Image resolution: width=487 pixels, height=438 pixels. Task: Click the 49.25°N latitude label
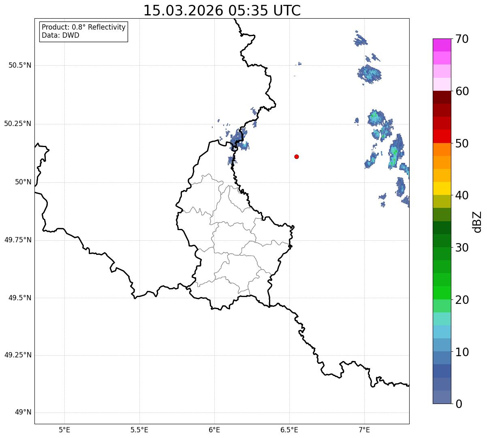coord(17,355)
